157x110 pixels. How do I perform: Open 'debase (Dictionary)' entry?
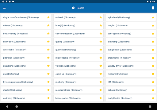click(x=26, y=25)
